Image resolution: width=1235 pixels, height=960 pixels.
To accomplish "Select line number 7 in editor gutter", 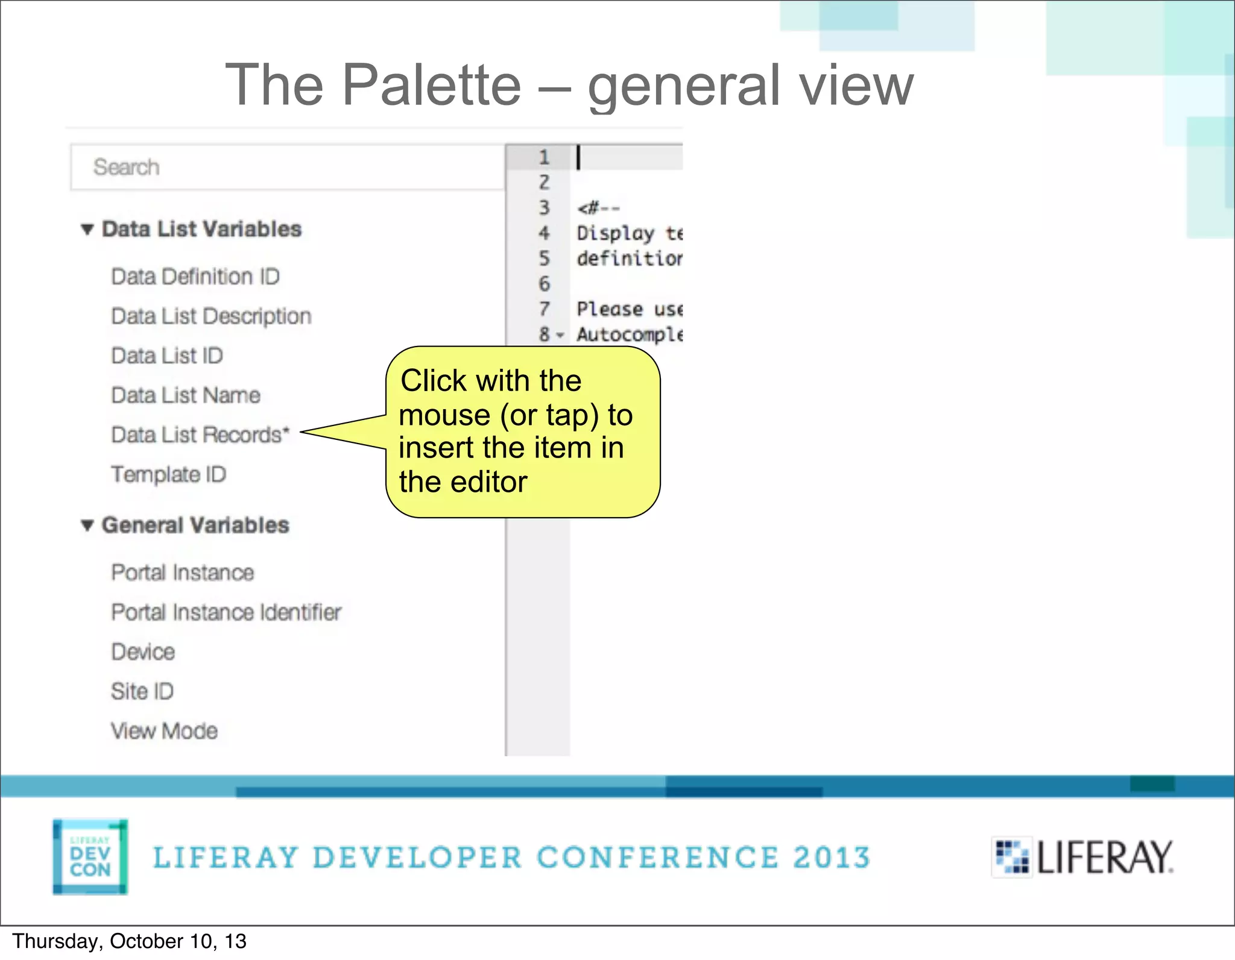I will [x=544, y=309].
